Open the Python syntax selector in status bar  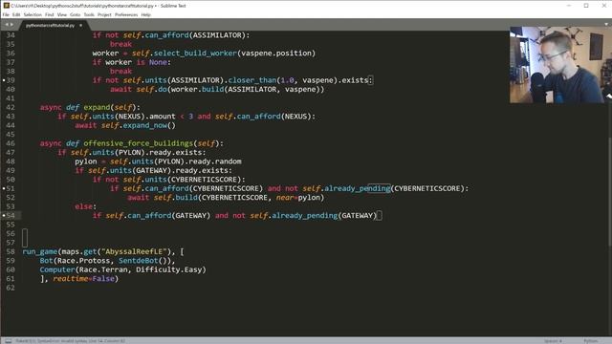(x=591, y=341)
